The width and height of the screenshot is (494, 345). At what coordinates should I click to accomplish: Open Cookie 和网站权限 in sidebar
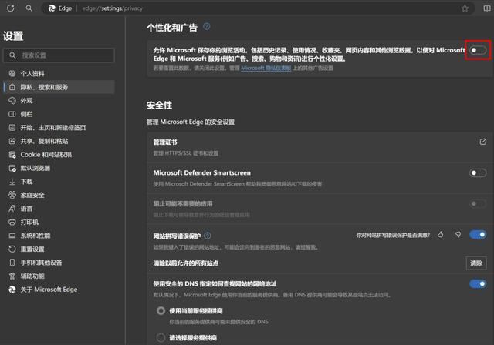click(x=46, y=155)
